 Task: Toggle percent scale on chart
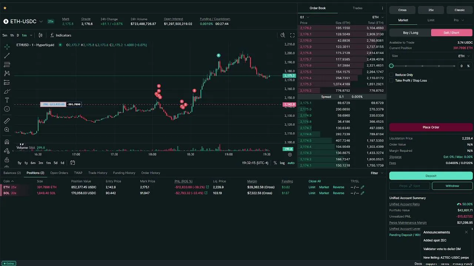click(275, 163)
